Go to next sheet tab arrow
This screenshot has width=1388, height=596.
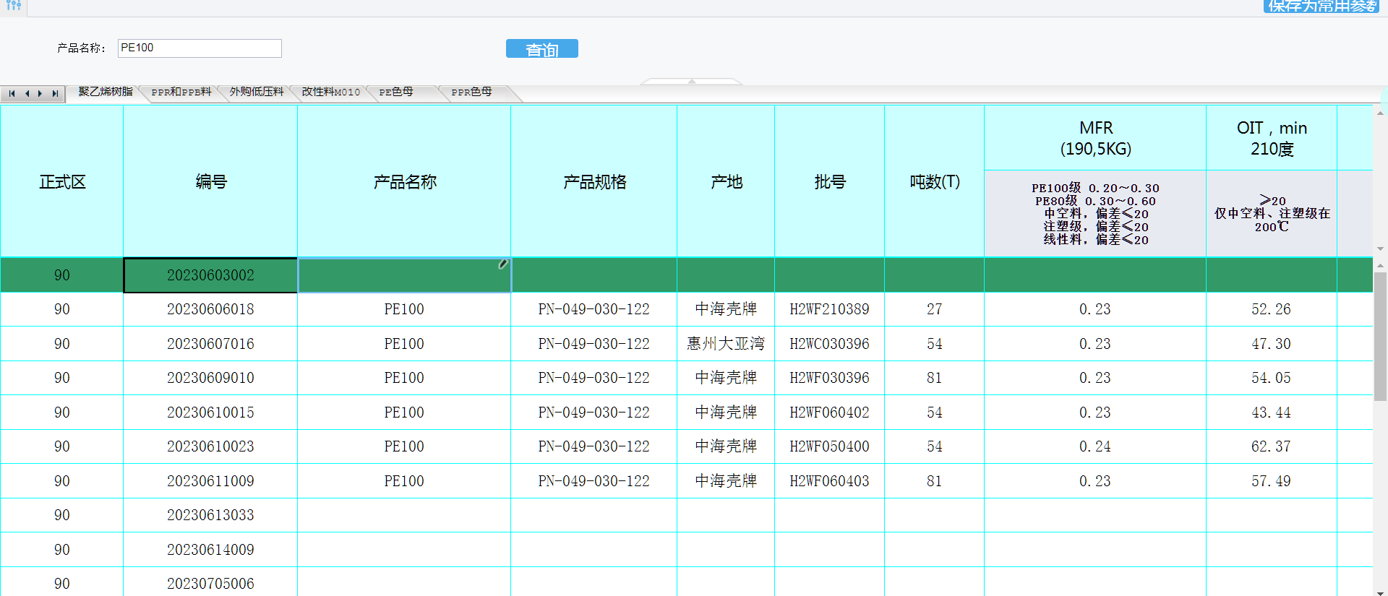[40, 93]
